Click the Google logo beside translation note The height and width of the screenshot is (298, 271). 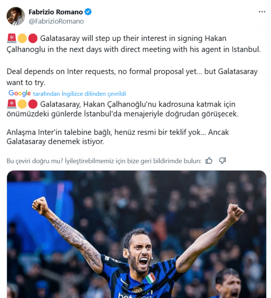click(x=20, y=93)
